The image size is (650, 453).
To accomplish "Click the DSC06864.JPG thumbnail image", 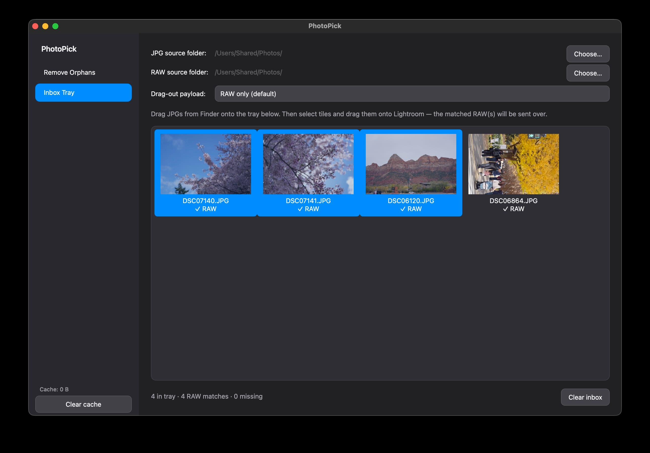I will point(513,164).
